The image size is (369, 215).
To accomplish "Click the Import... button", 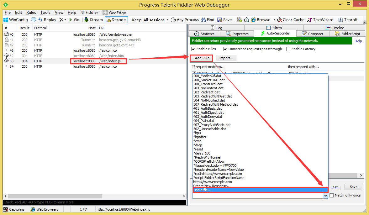I will 226,58.
